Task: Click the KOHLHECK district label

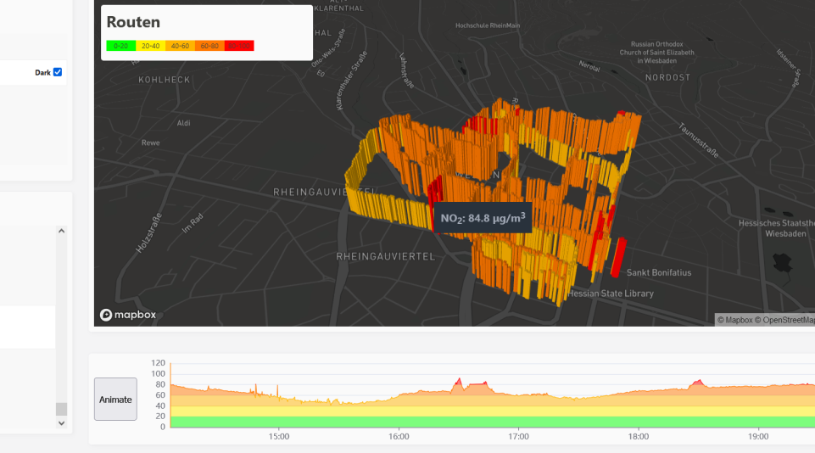Action: [165, 80]
